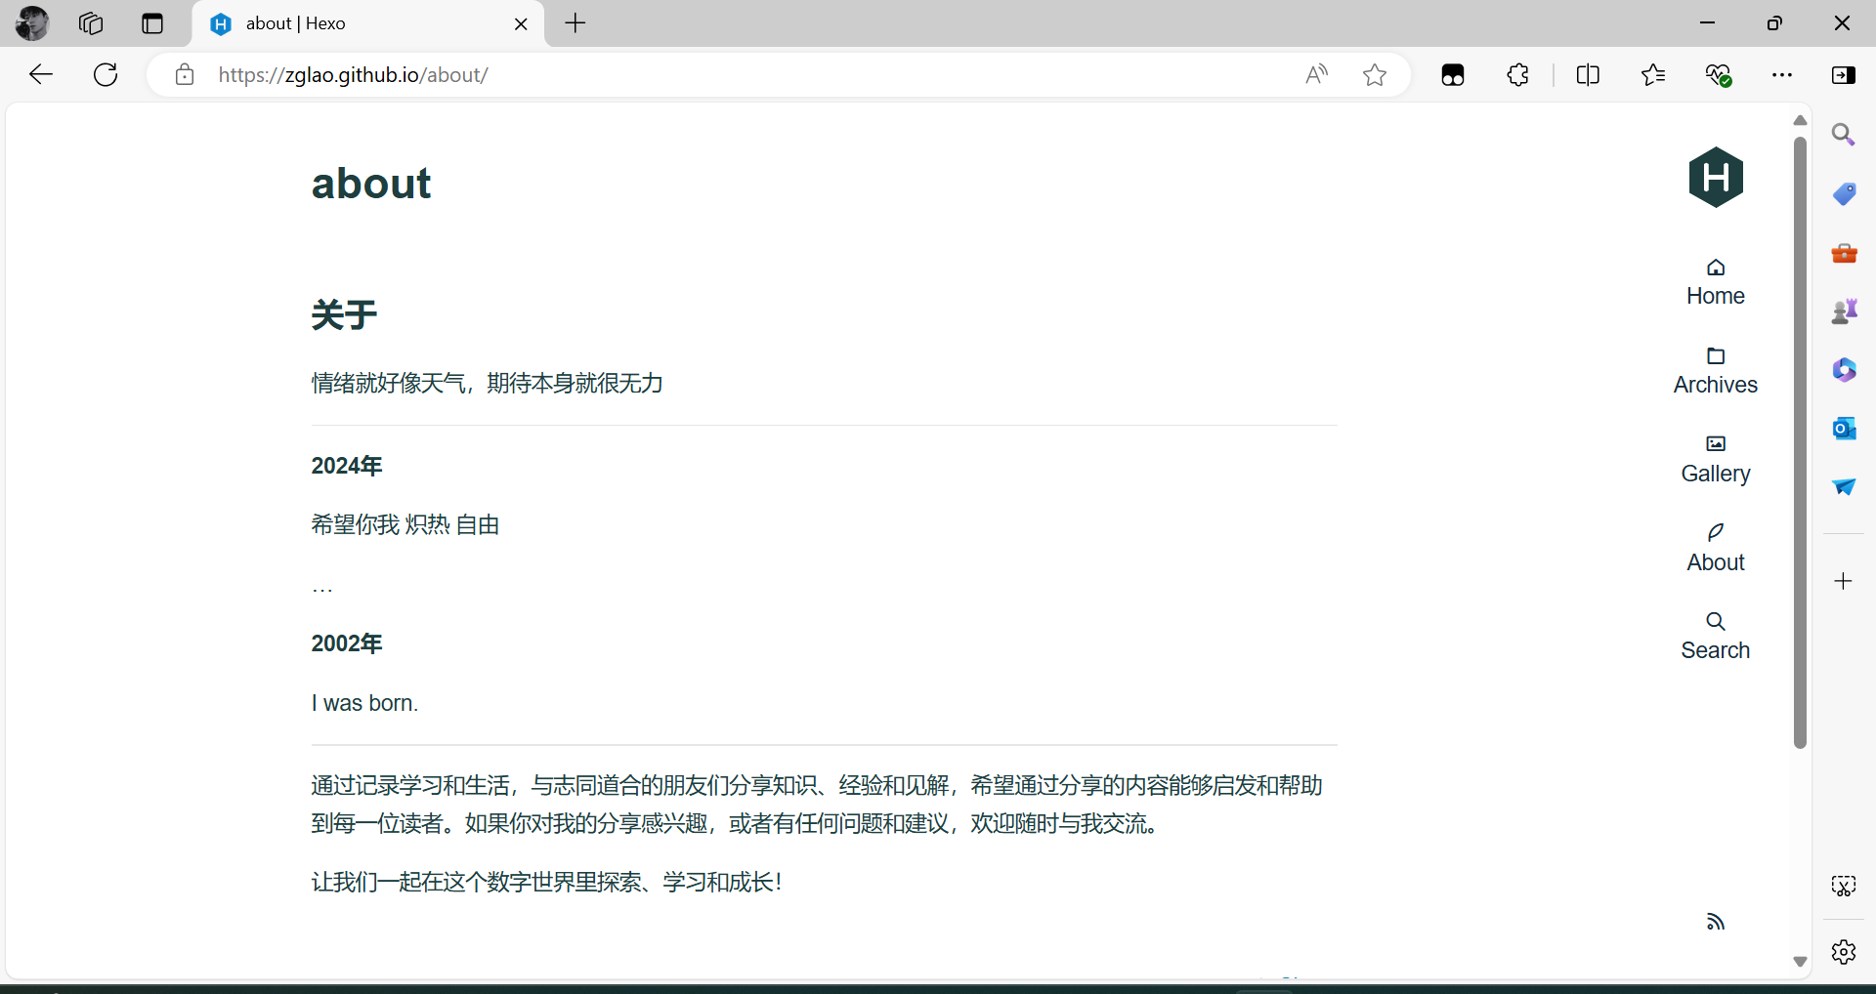Open a new tab with plus button
Viewport: 1876px width, 994px height.
[576, 23]
